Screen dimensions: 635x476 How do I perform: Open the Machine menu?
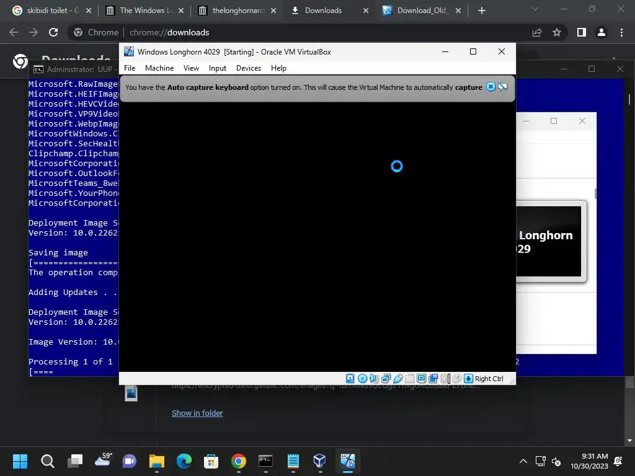pos(159,68)
